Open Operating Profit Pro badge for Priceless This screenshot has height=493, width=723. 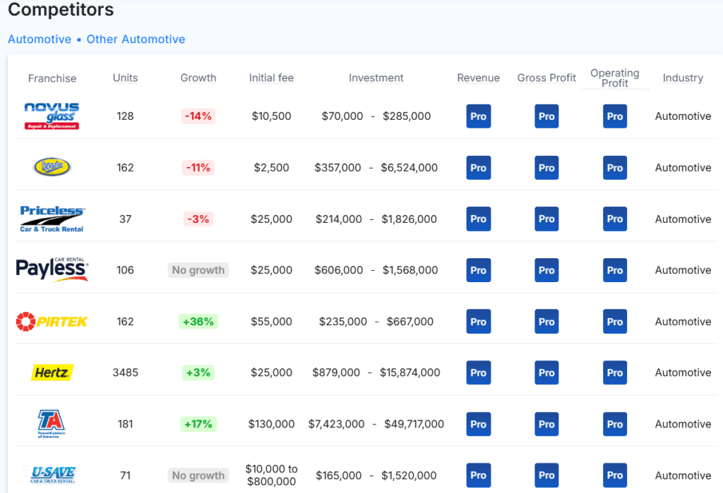click(x=615, y=219)
